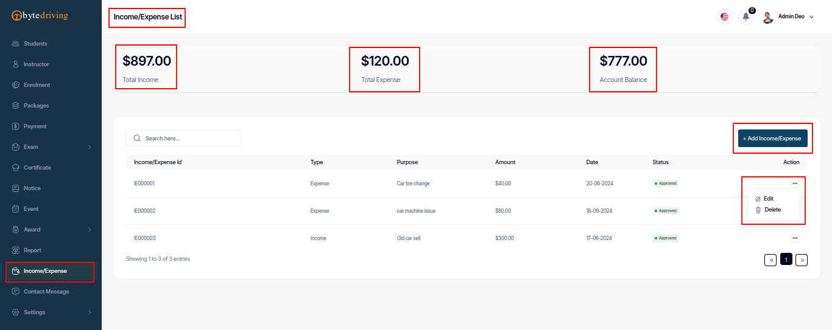Viewport: 832px width, 330px height.
Task: Open the notification bell icon
Action: point(746,16)
